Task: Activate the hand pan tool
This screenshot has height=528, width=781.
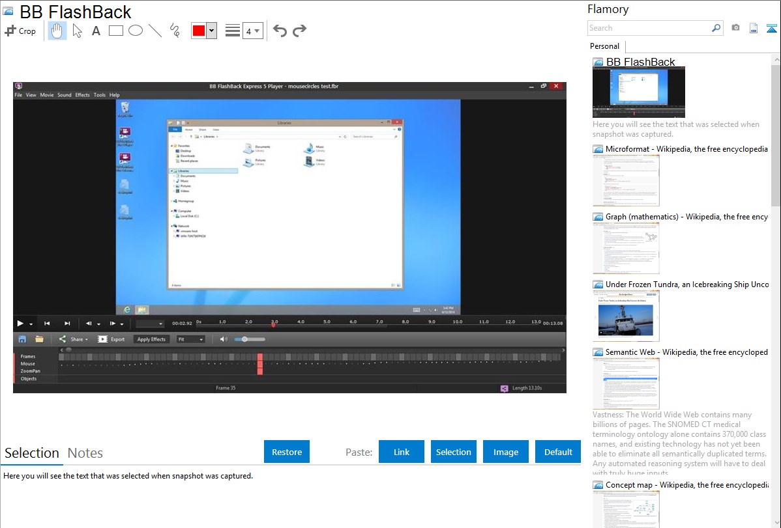Action: coord(57,31)
